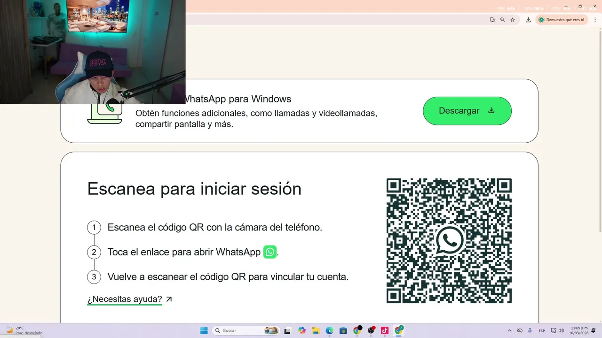Viewport: 602px width, 338px height.
Task: Open the 20°C weather widget
Action: click(x=24, y=330)
